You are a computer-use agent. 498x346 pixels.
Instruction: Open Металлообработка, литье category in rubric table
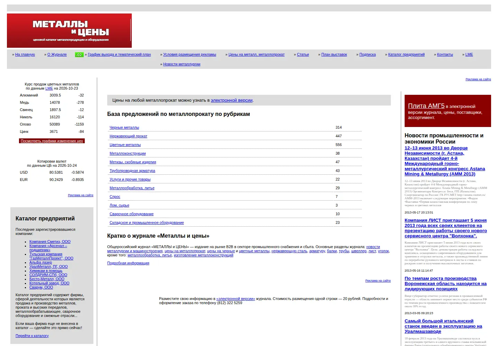tap(132, 188)
